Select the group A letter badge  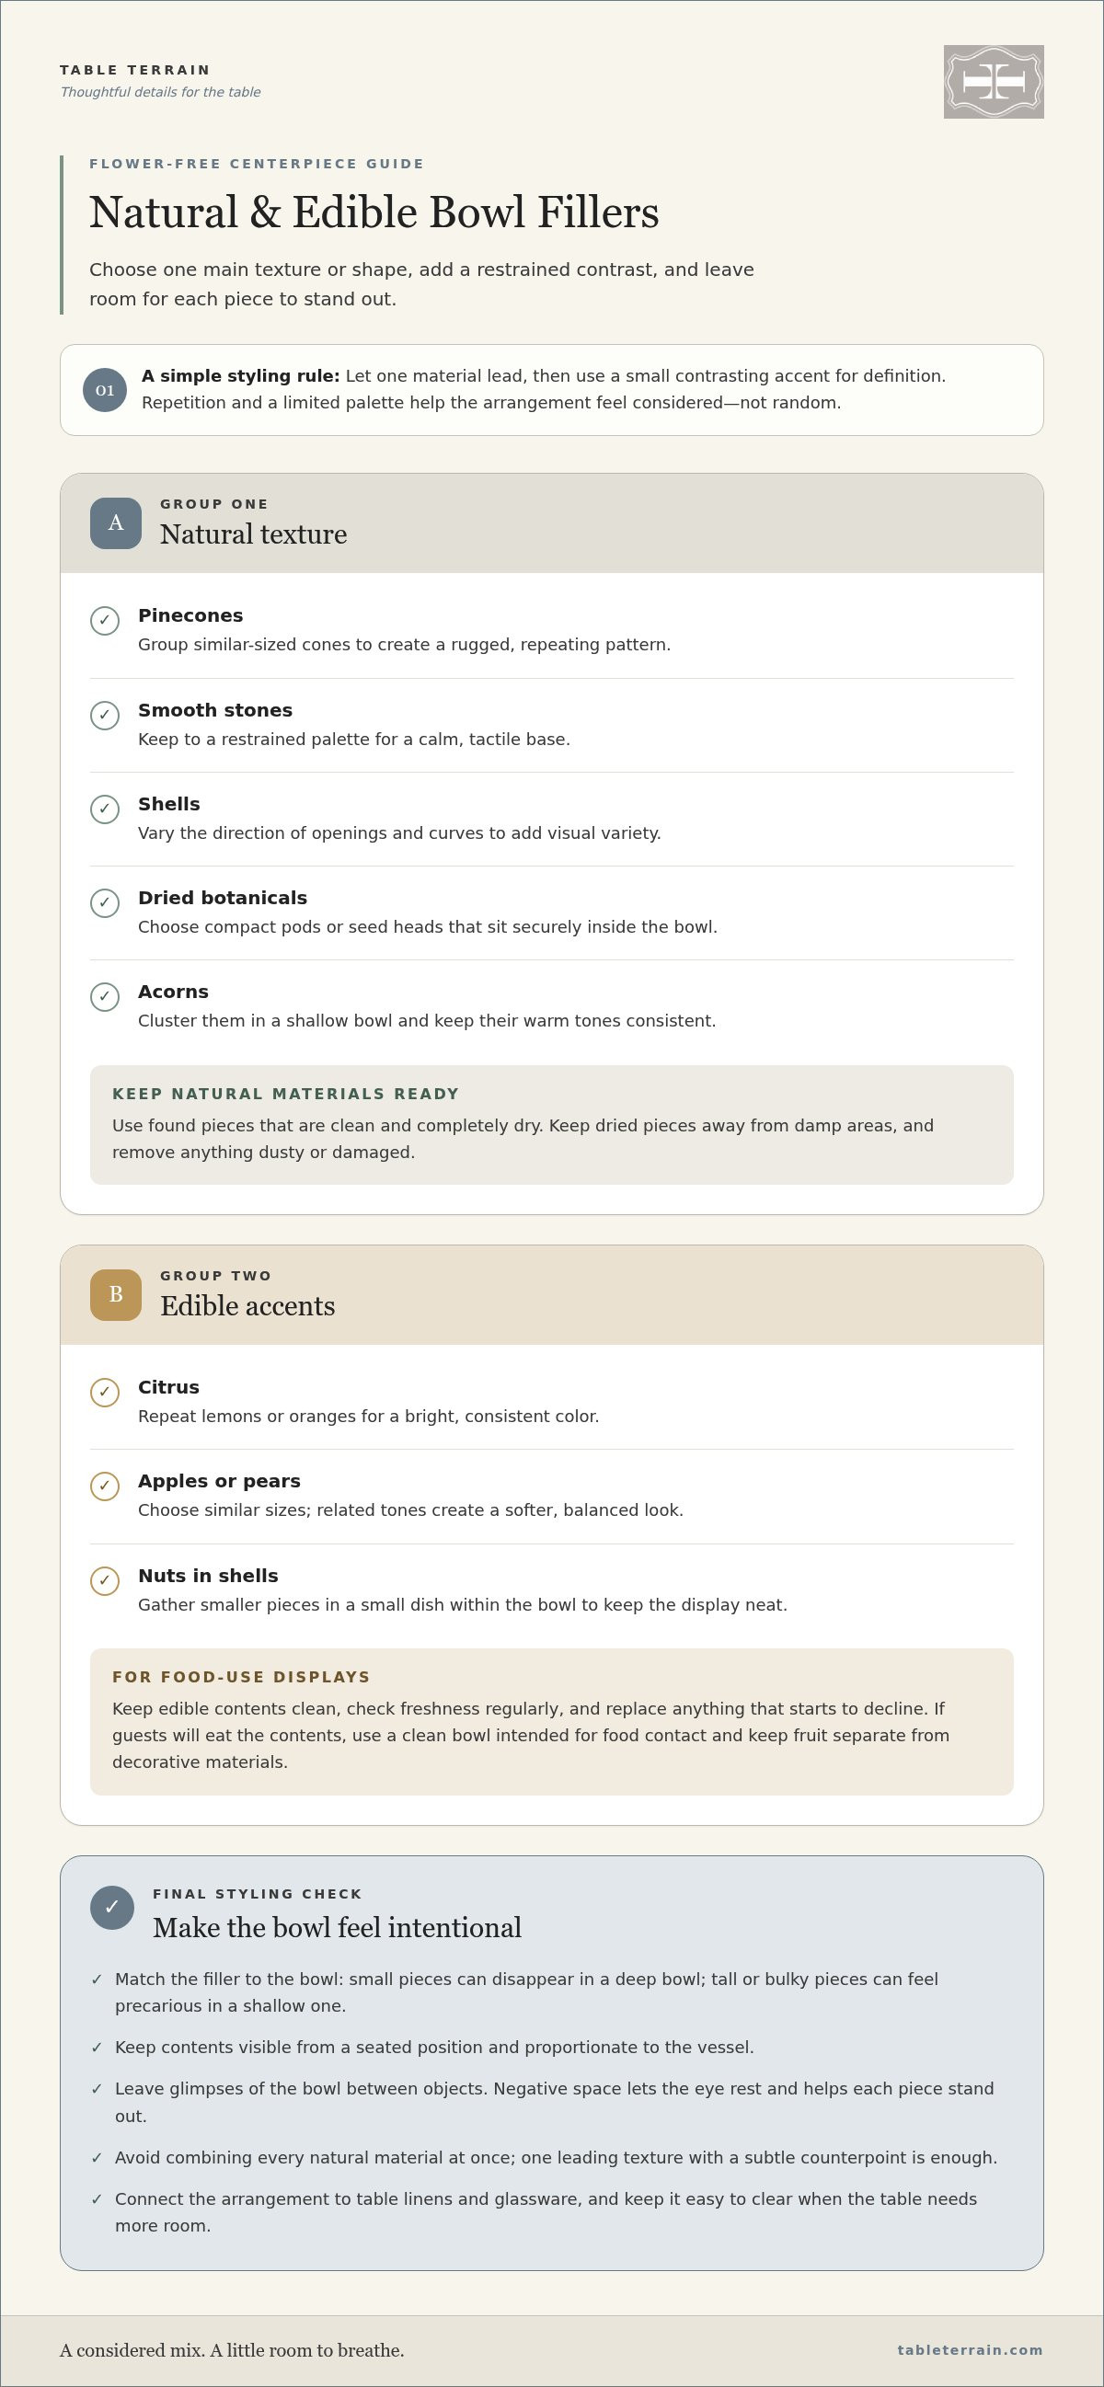(x=116, y=522)
